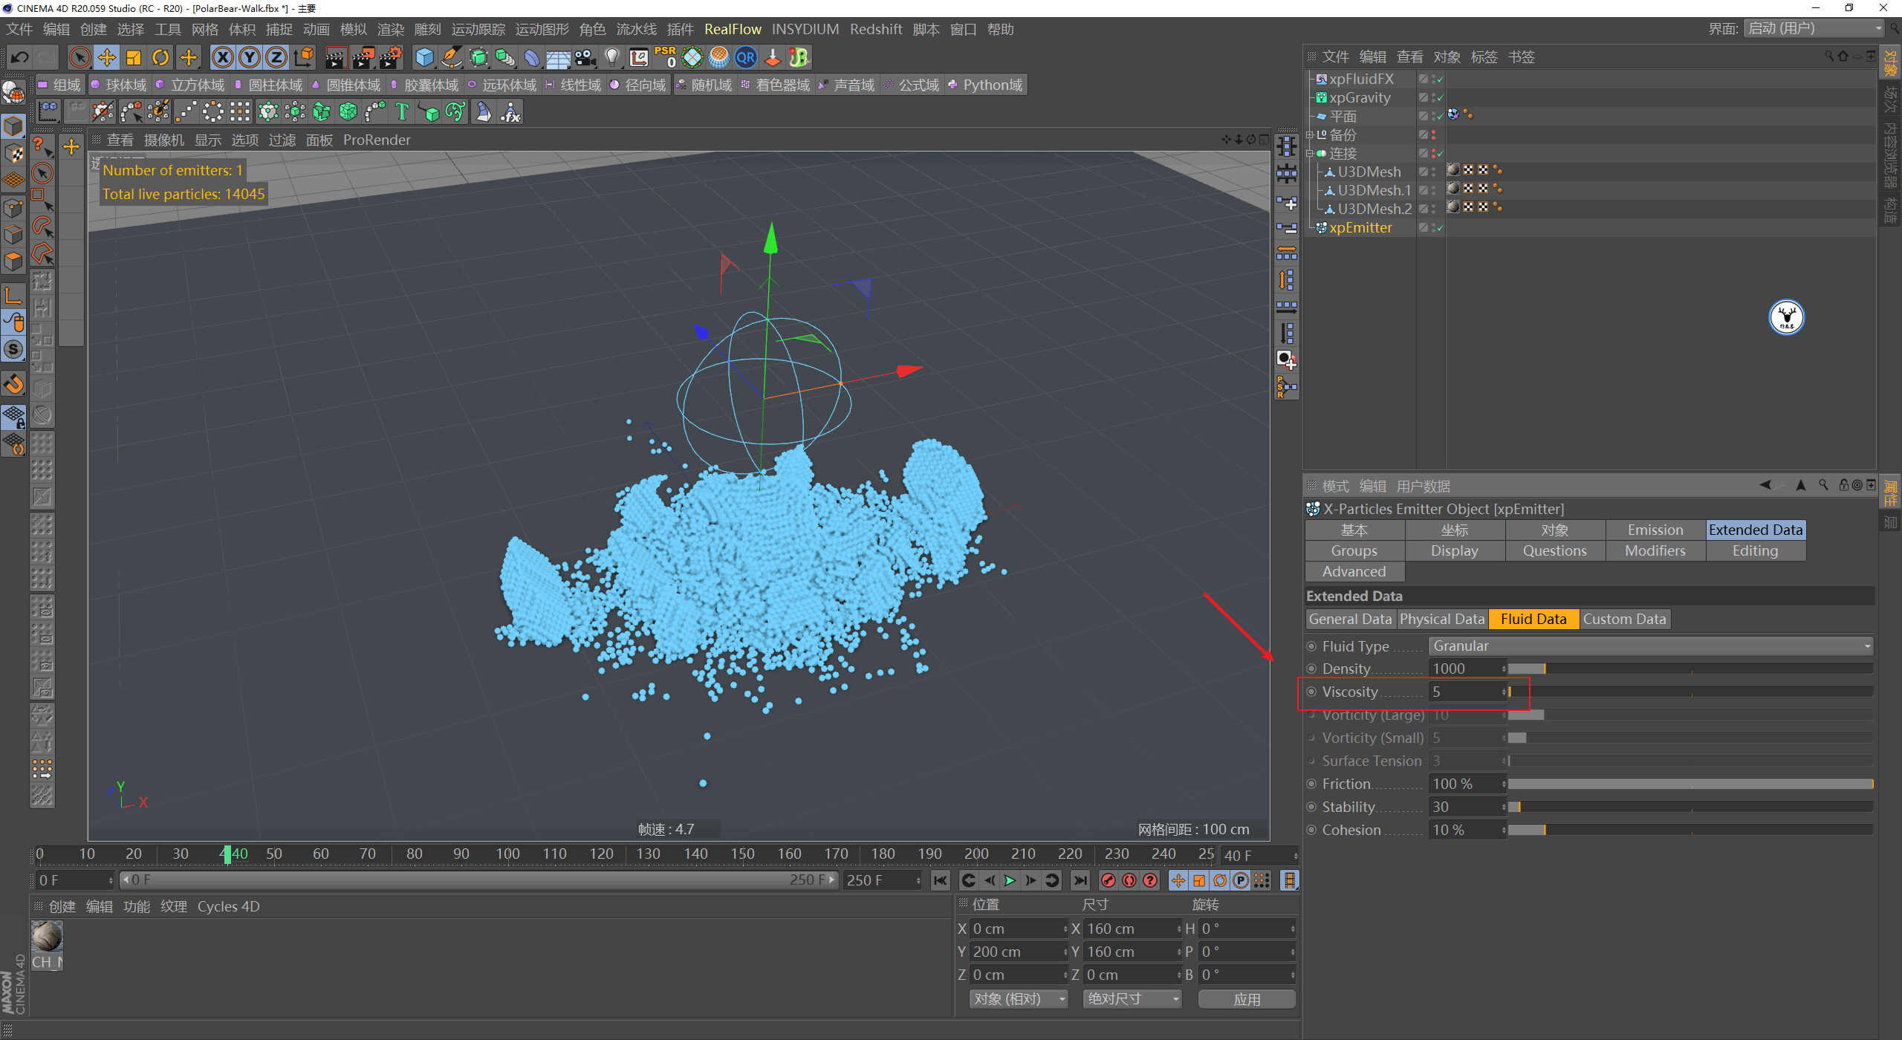Select the Light object icon
1902x1040 pixels.
[611, 57]
